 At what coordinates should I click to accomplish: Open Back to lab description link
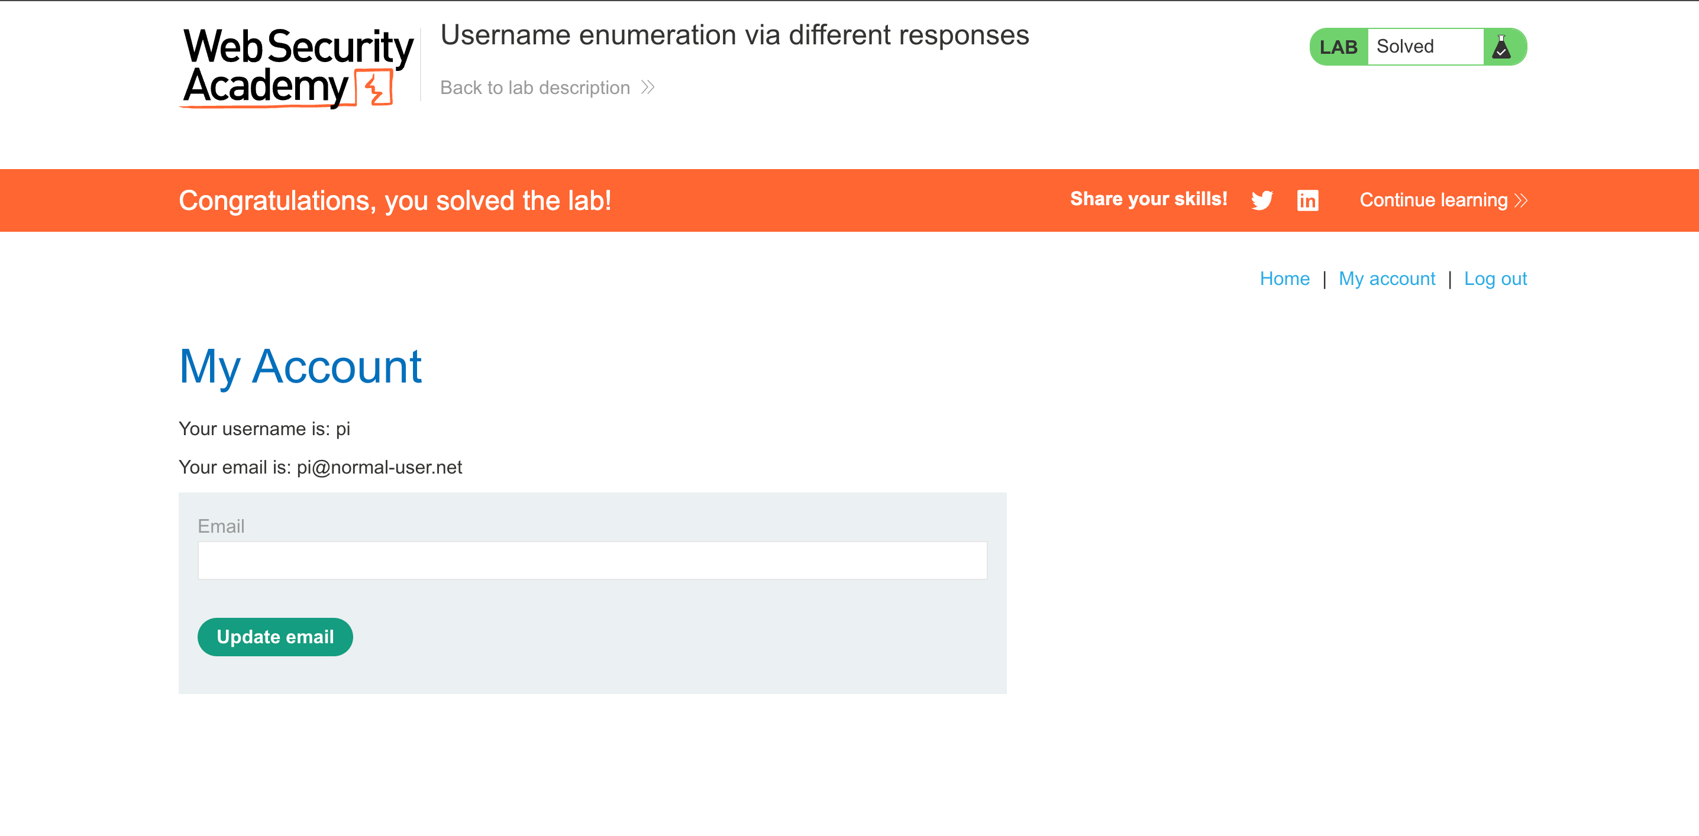pos(535,88)
